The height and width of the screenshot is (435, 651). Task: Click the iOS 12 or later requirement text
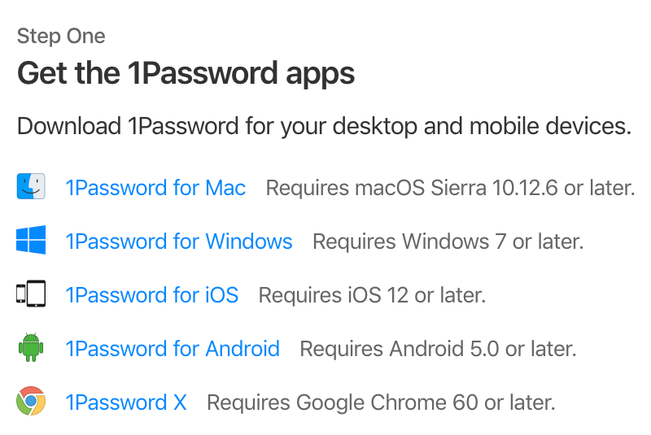coord(372,295)
